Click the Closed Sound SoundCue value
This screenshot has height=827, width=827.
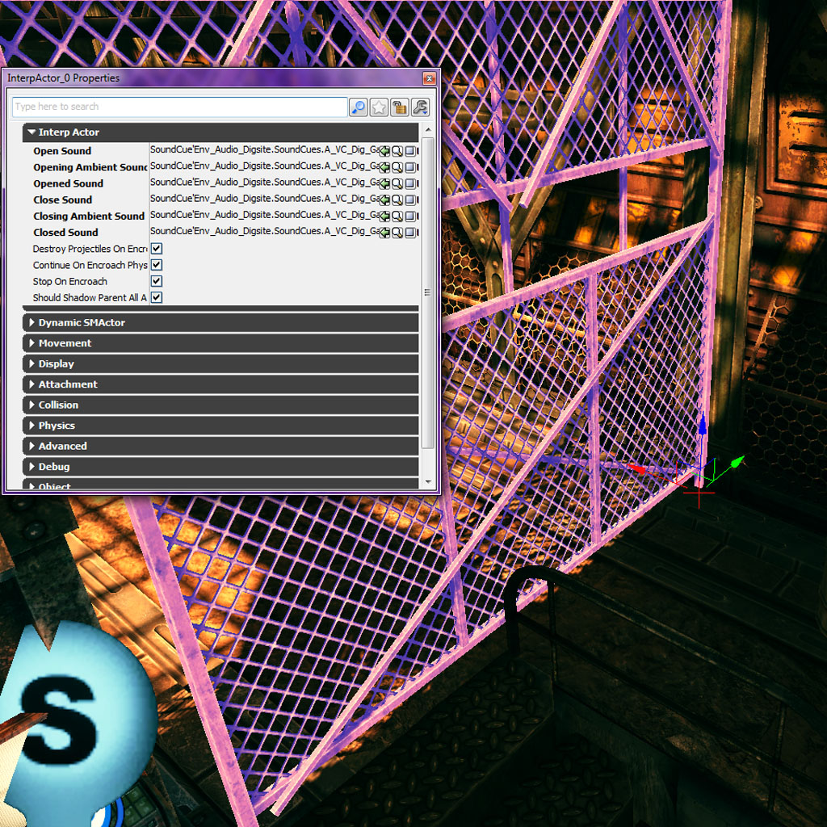pyautogui.click(x=264, y=232)
